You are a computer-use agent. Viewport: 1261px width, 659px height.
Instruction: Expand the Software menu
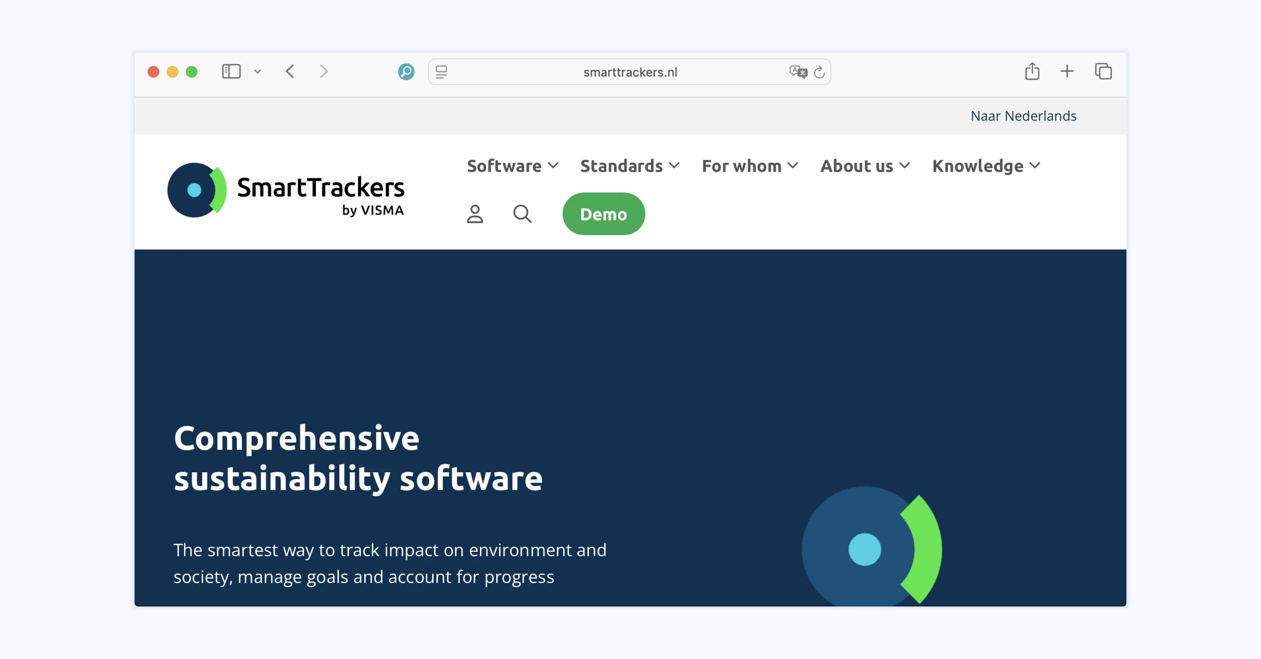click(x=513, y=166)
